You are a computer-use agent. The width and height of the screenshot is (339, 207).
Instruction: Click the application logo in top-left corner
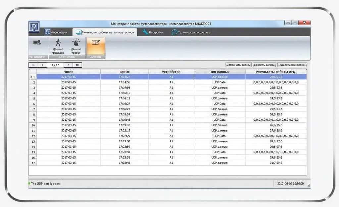coord(34,27)
